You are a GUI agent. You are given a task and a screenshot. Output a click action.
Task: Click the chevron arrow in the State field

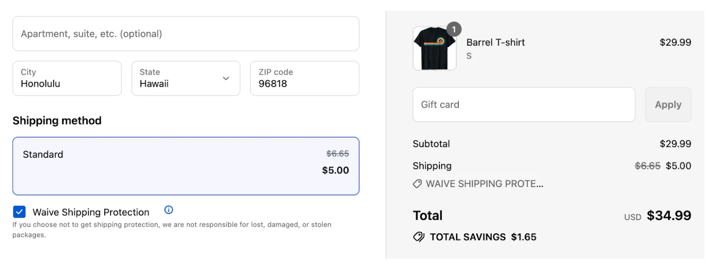pyautogui.click(x=226, y=79)
